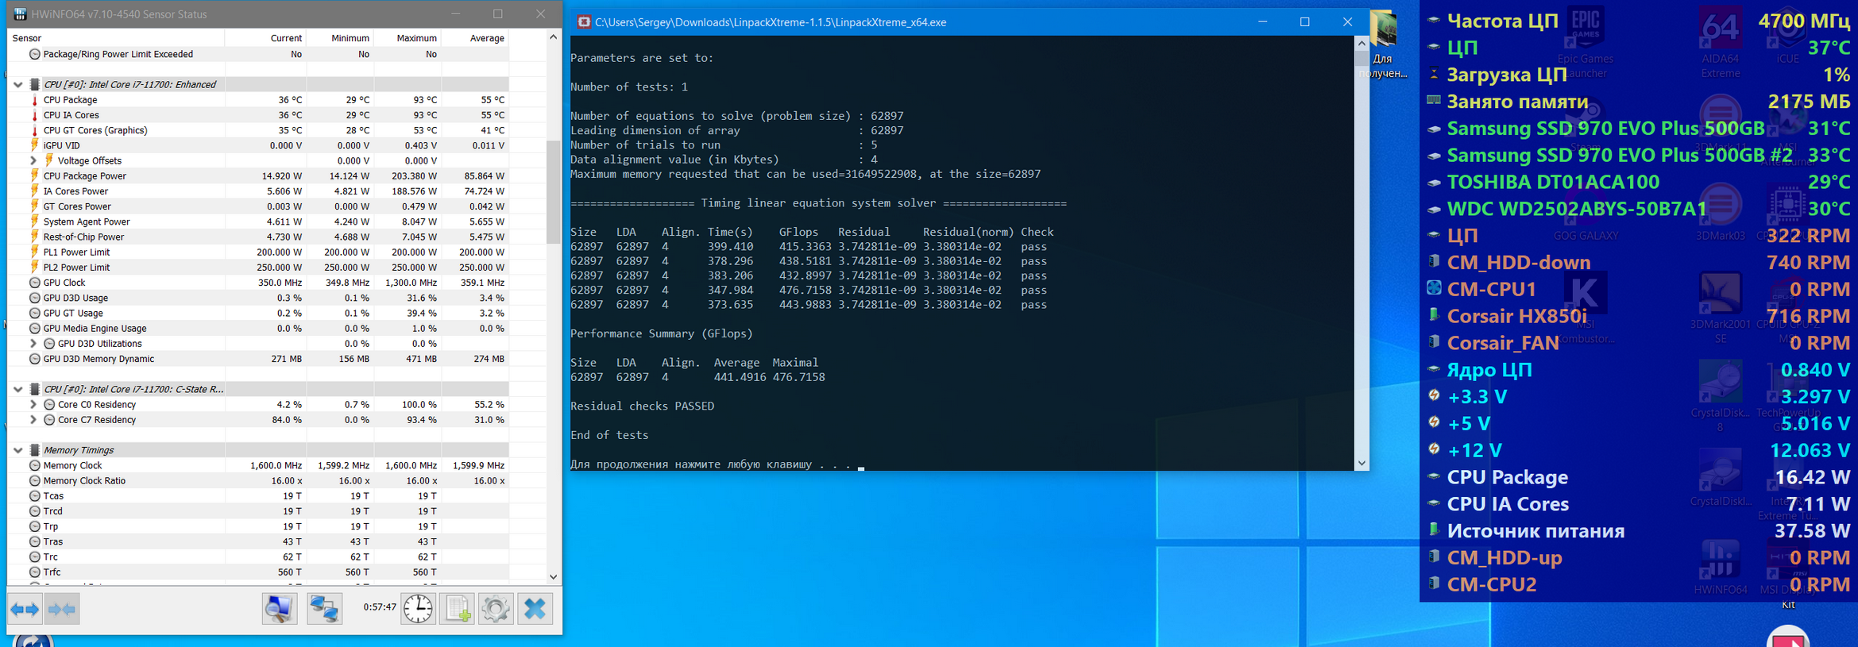Click the HWiNFO vertical scrollbar thumb

point(554,191)
